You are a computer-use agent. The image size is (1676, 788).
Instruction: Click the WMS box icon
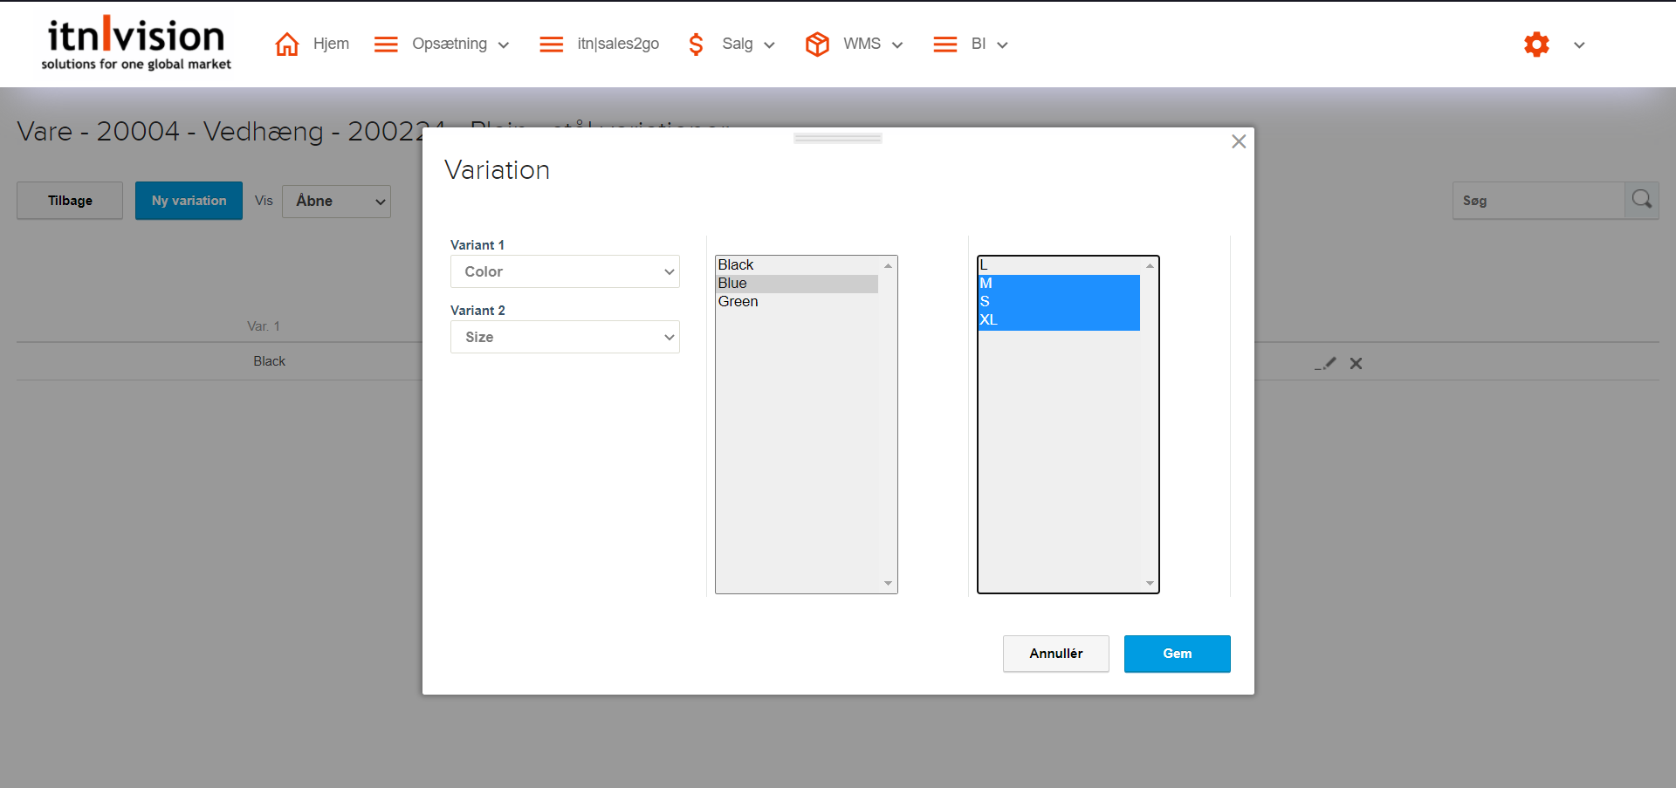pyautogui.click(x=816, y=45)
